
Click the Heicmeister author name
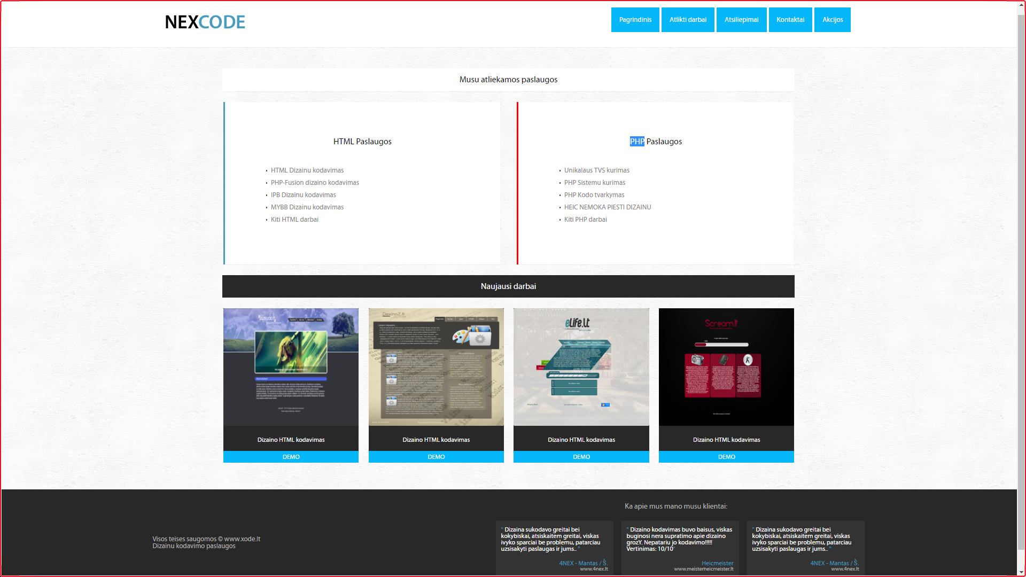717,563
